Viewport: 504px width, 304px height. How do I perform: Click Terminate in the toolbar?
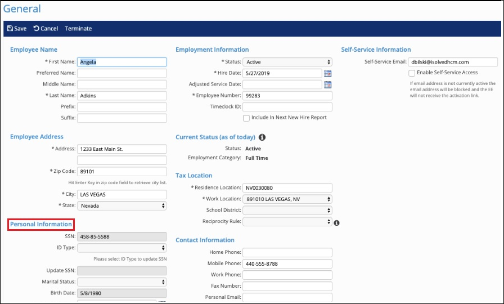(x=78, y=29)
